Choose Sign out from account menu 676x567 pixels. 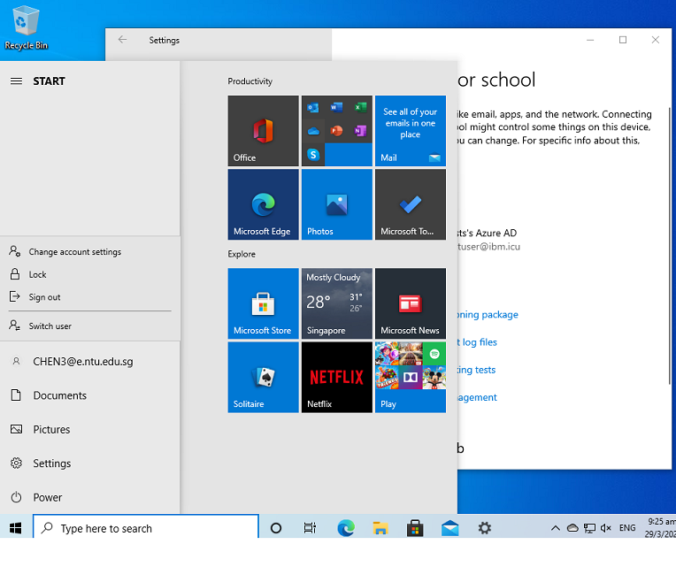point(90,297)
